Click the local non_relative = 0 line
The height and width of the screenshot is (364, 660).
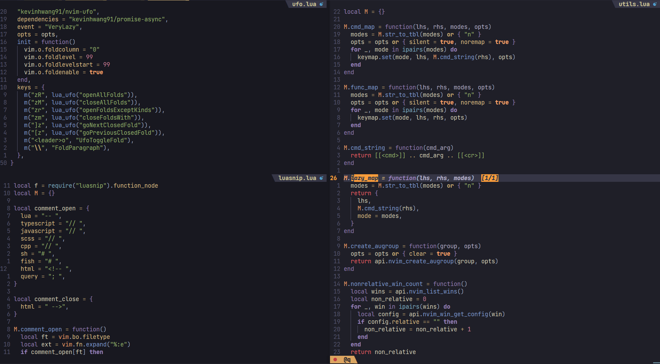[388, 299]
